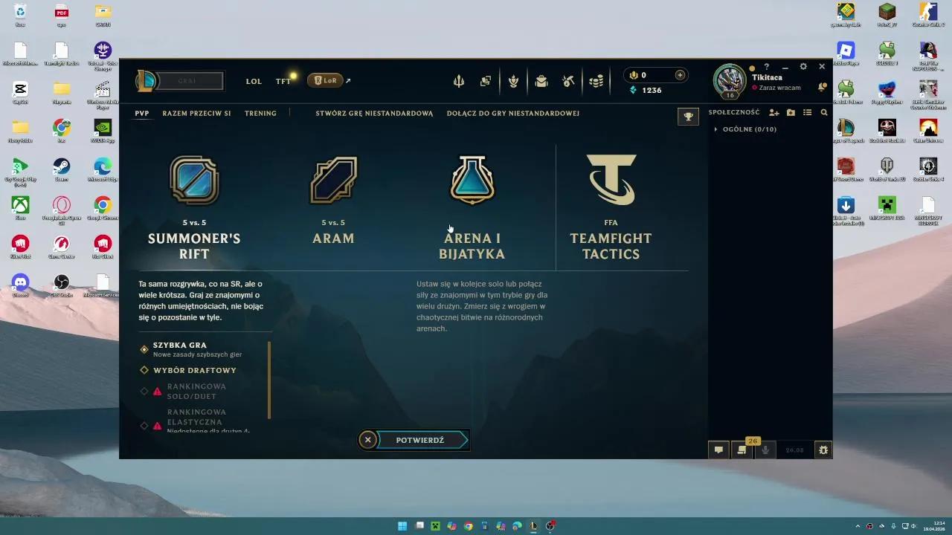This screenshot has width=952, height=535.
Task: Click the add RP plus button
Action: [x=680, y=75]
